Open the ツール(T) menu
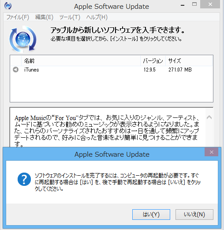Viewport: 224px width, 230px height. 70,17
